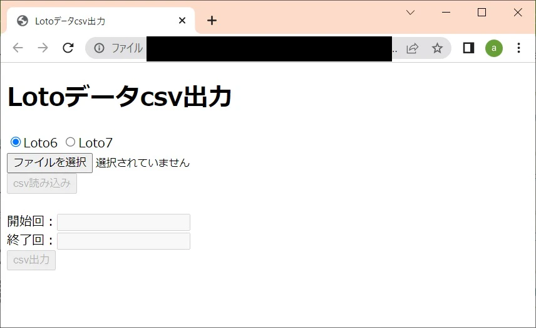Click the 選択されていません text

click(x=143, y=162)
